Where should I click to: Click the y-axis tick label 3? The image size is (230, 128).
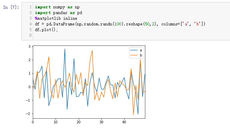[29, 46]
